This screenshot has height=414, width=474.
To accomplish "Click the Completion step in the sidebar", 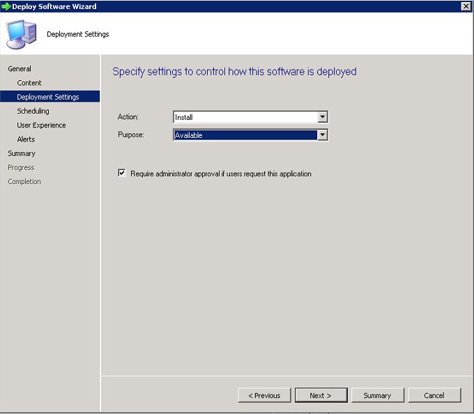I will pos(24,182).
